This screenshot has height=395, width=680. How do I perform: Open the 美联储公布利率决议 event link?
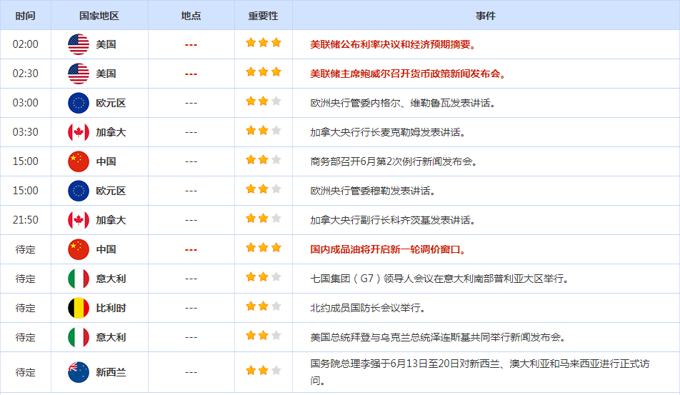393,44
